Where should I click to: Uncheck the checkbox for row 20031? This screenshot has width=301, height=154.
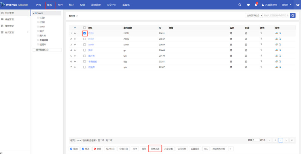pos(84,33)
